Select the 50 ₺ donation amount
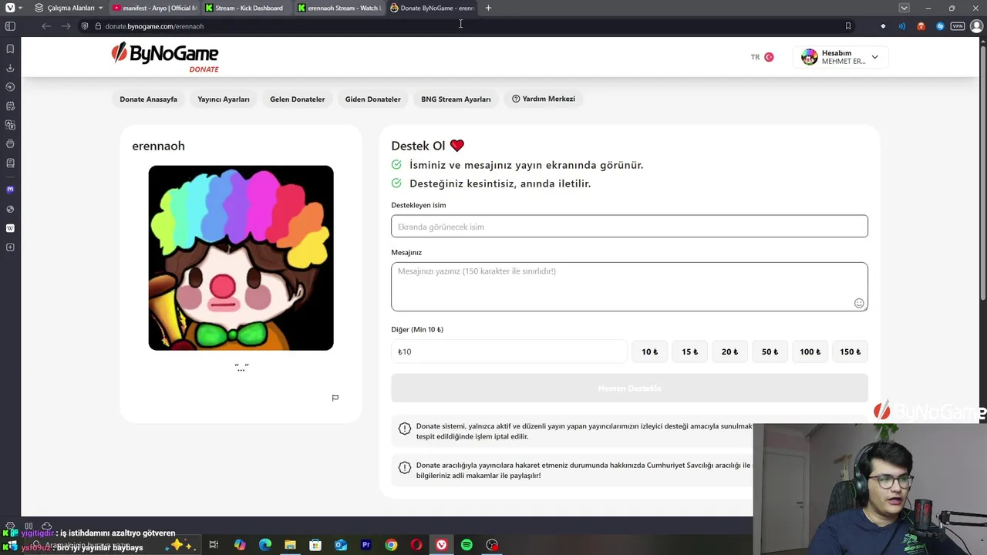The height and width of the screenshot is (555, 987). click(x=770, y=351)
